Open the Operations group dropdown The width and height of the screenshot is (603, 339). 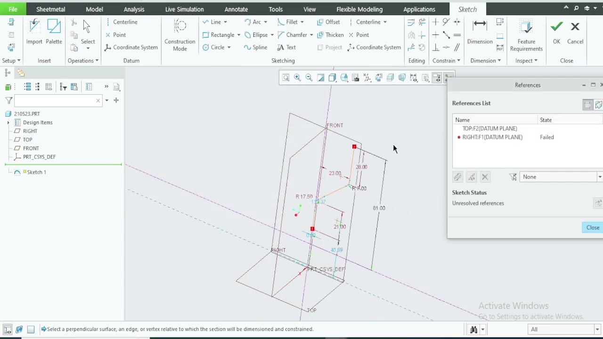83,61
